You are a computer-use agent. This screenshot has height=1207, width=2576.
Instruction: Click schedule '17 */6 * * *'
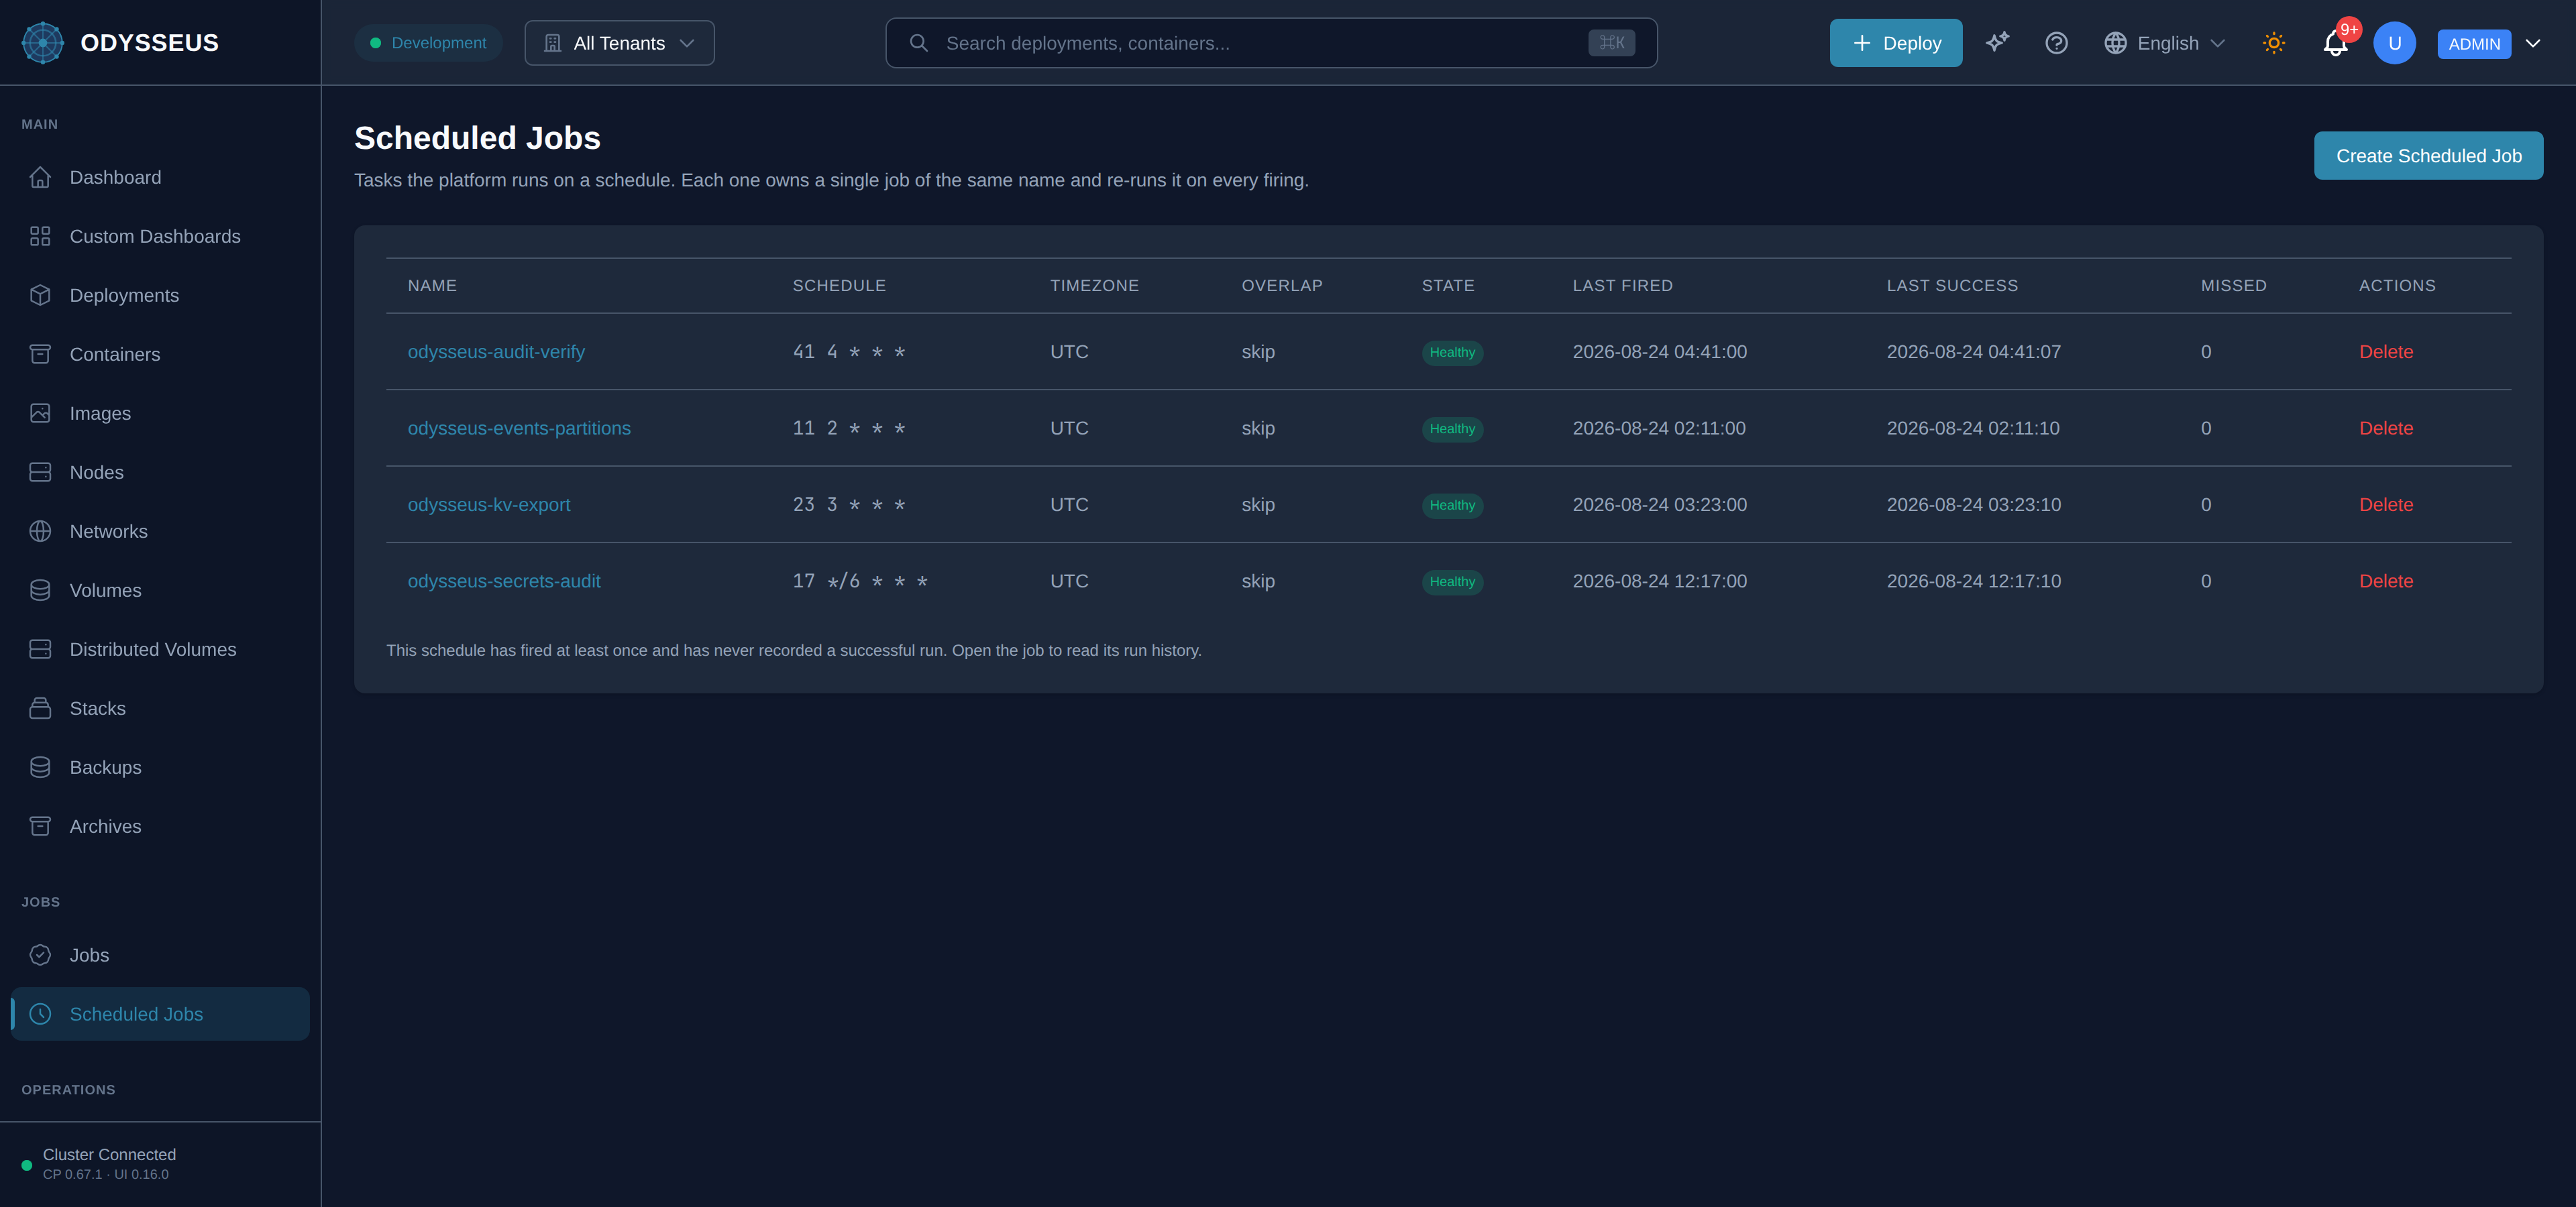(x=860, y=581)
